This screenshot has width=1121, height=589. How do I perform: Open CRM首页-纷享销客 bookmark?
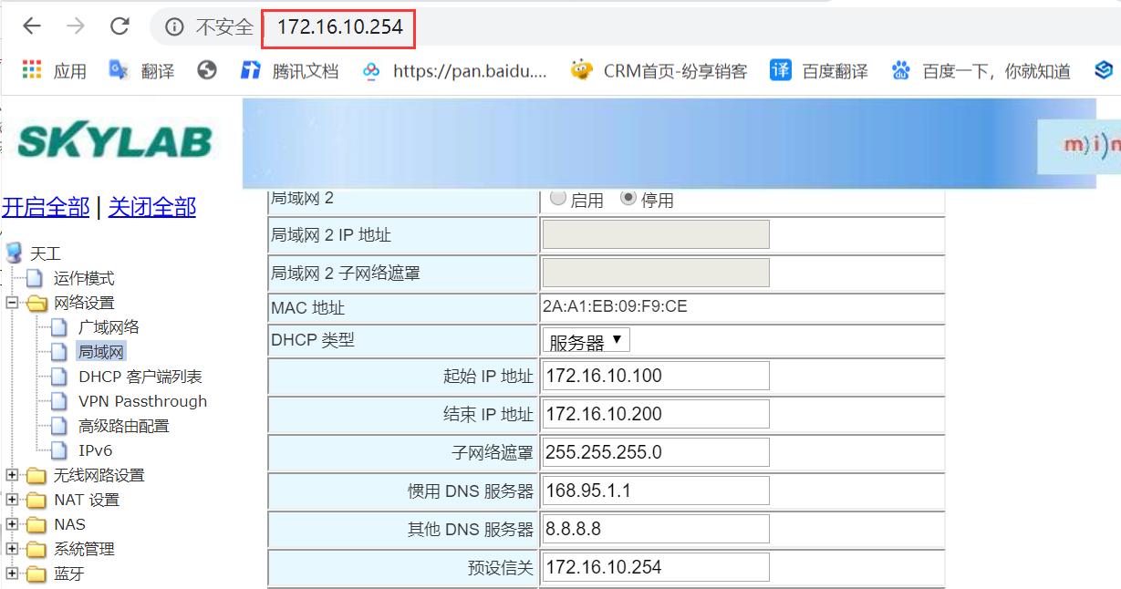659,70
